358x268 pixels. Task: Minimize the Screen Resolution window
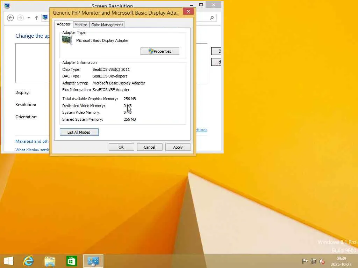192,5
